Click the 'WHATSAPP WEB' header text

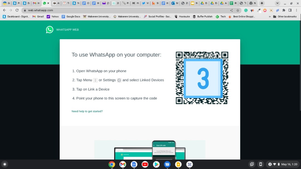point(67,30)
